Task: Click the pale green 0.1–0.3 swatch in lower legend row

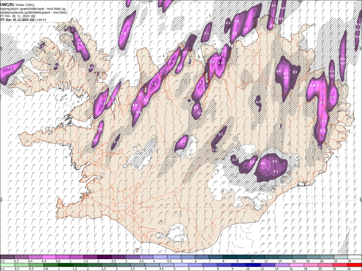Action: (7, 265)
